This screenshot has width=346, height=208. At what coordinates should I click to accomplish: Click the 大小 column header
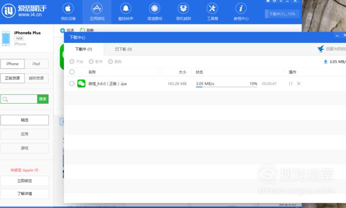click(182, 72)
